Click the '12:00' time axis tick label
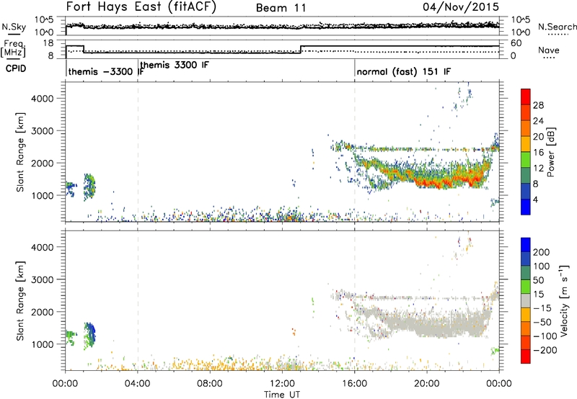This screenshot has height=399, width=577. coord(282,384)
